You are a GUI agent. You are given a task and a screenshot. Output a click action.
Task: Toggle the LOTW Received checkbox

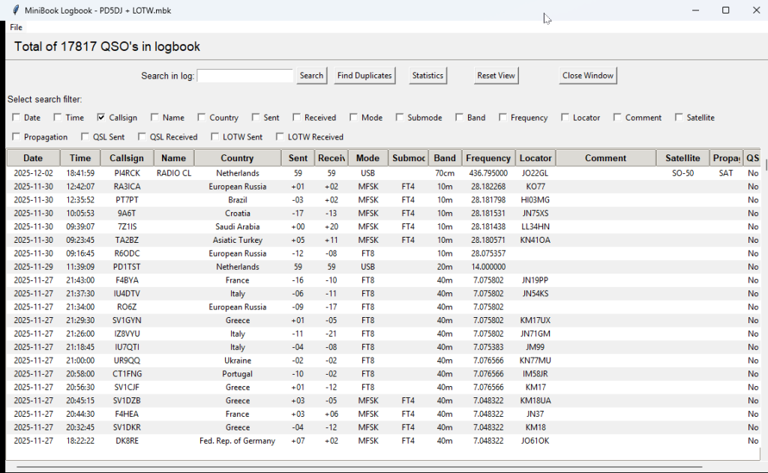(280, 137)
